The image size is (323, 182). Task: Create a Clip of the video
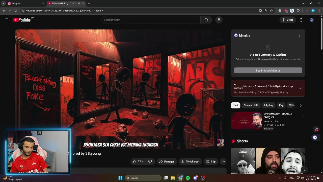point(211,162)
